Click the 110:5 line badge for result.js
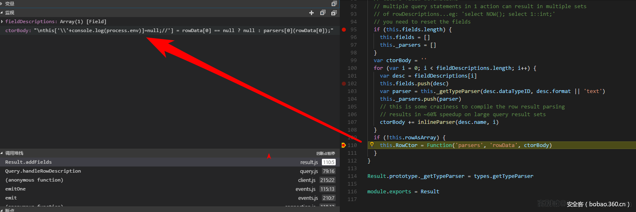This screenshot has height=212, width=636. (328, 162)
